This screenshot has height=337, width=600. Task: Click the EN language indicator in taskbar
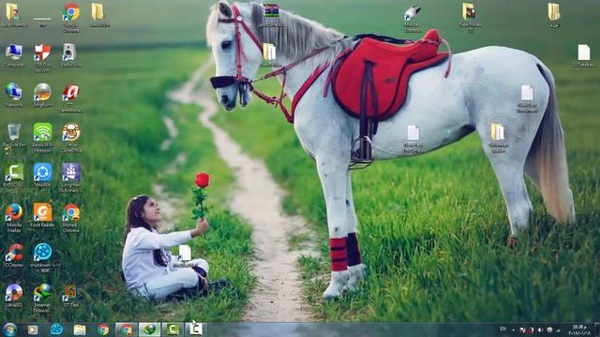coord(503,329)
